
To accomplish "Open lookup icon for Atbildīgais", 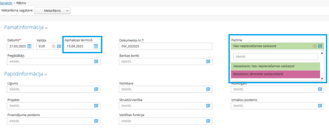I will [320, 90].
